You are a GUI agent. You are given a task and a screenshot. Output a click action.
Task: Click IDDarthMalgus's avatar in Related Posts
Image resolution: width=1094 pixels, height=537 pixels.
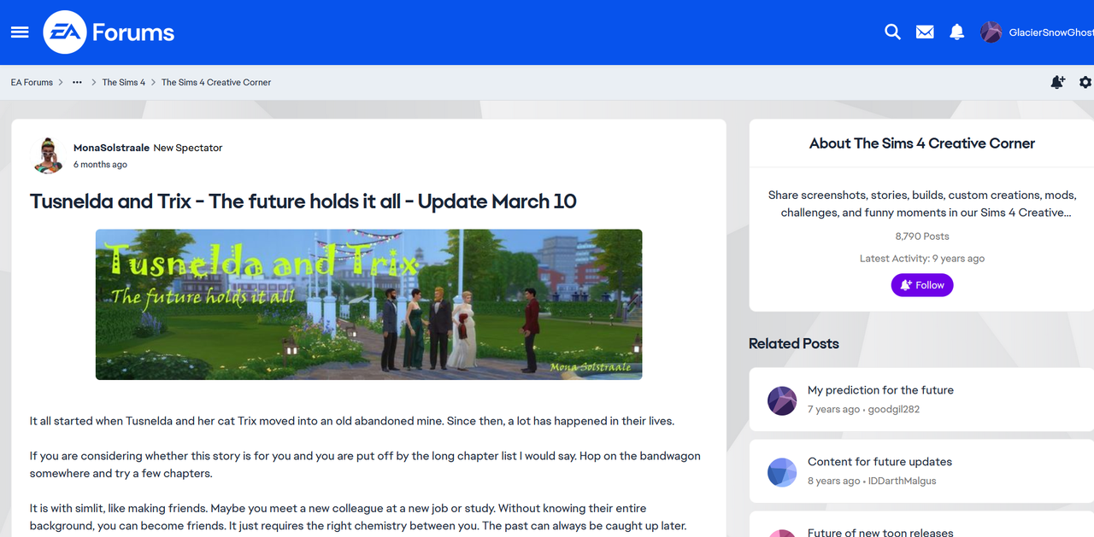(x=782, y=472)
